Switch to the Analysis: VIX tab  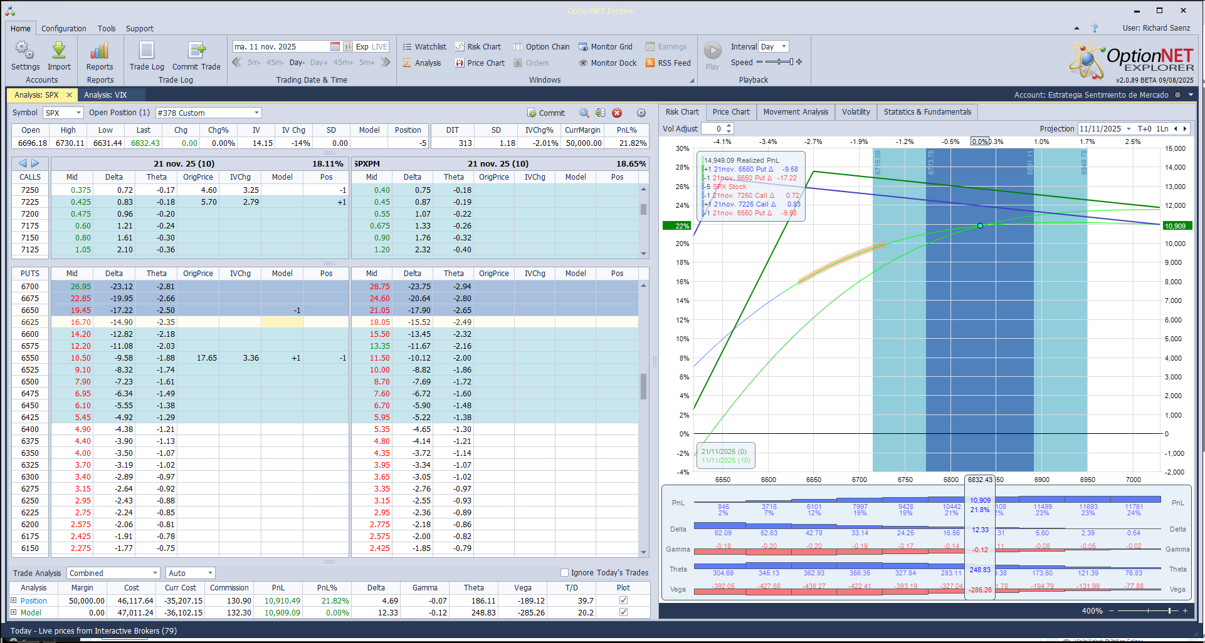(105, 95)
